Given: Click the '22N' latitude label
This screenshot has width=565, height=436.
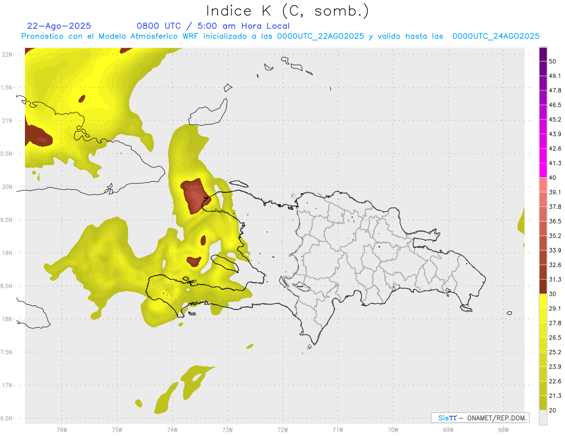Looking at the screenshot, I should click(7, 54).
